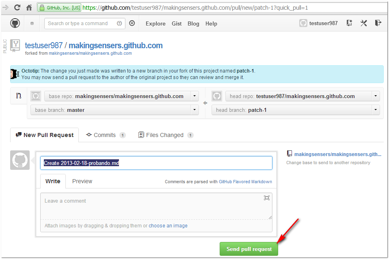Click the Files Changed count badge
Viewport: 389px width, 259px height.
(190, 135)
